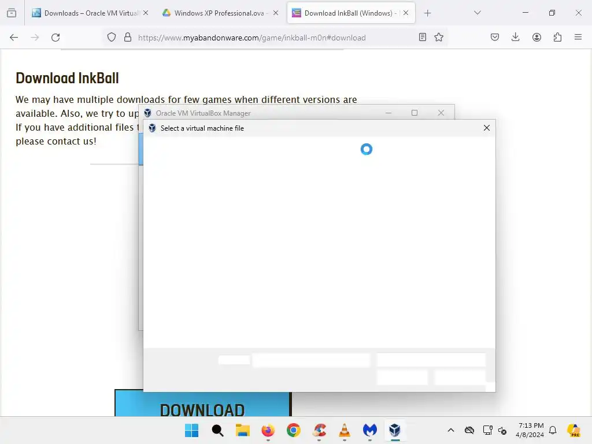This screenshot has width=592, height=444.
Task: Maximize the Oracle VM VirtualBox Manager window
Action: [415, 113]
